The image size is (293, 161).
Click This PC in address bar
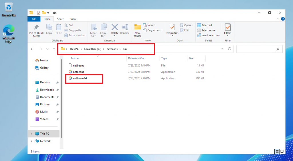[74, 49]
